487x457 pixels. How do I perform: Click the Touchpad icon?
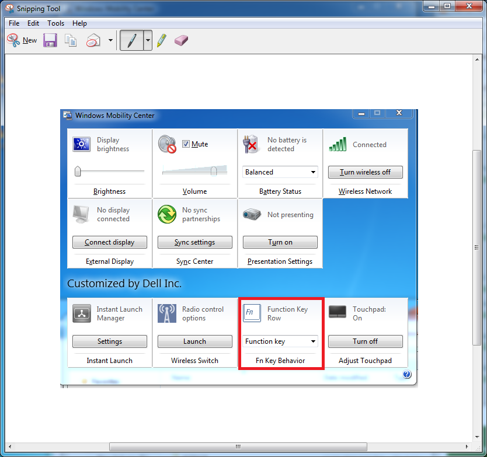[x=338, y=312]
